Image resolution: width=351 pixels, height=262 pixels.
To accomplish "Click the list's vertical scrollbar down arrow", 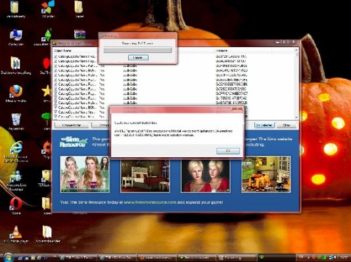I will 296,117.
